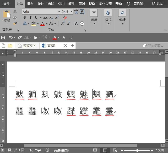
Task: Click the 共享 Share button
Action: pos(158,4)
